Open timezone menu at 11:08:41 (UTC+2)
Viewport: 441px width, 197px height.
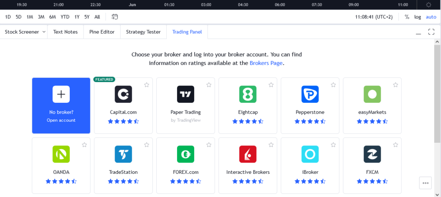coord(374,17)
